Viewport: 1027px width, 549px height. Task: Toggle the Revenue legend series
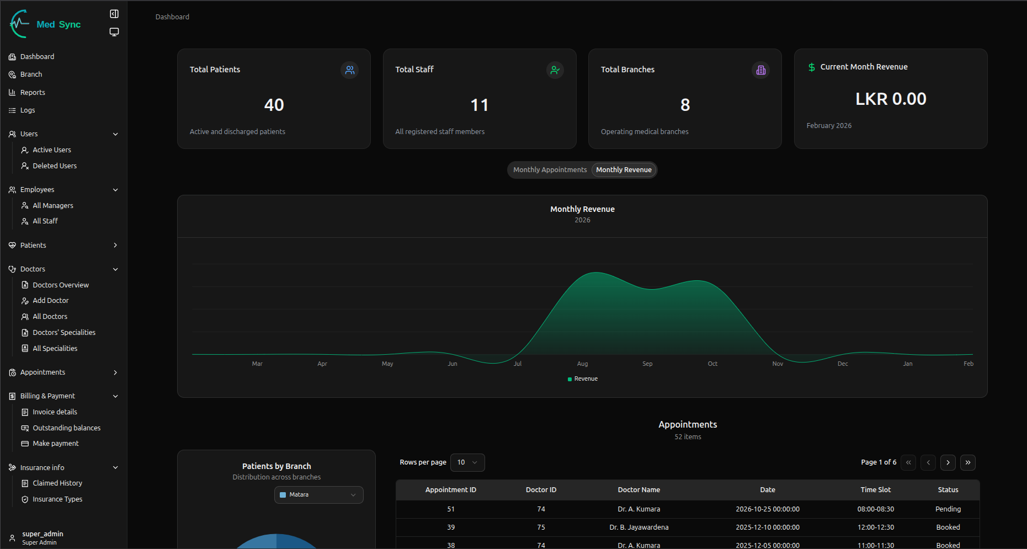pos(583,379)
